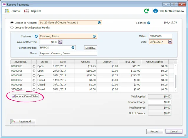188x138 pixels.
Task: Click the AR window title icon
Action: pos(4,4)
